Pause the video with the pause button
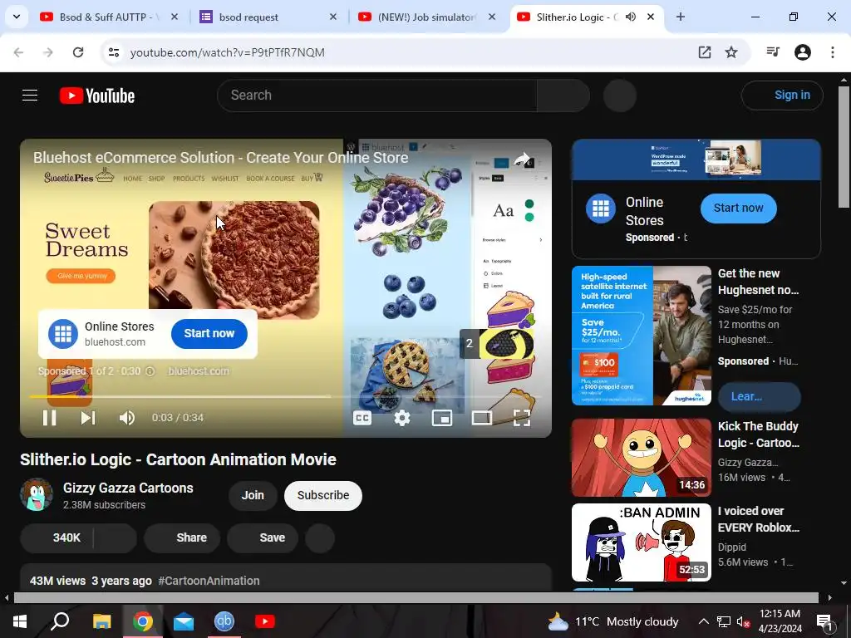Image resolution: width=851 pixels, height=638 pixels. pos(49,418)
